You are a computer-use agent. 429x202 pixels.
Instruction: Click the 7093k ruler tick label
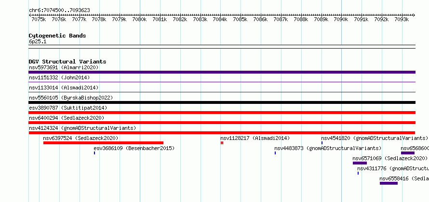coord(402,19)
